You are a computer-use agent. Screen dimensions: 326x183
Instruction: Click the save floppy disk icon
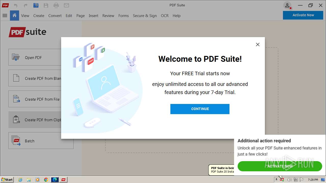46,5
